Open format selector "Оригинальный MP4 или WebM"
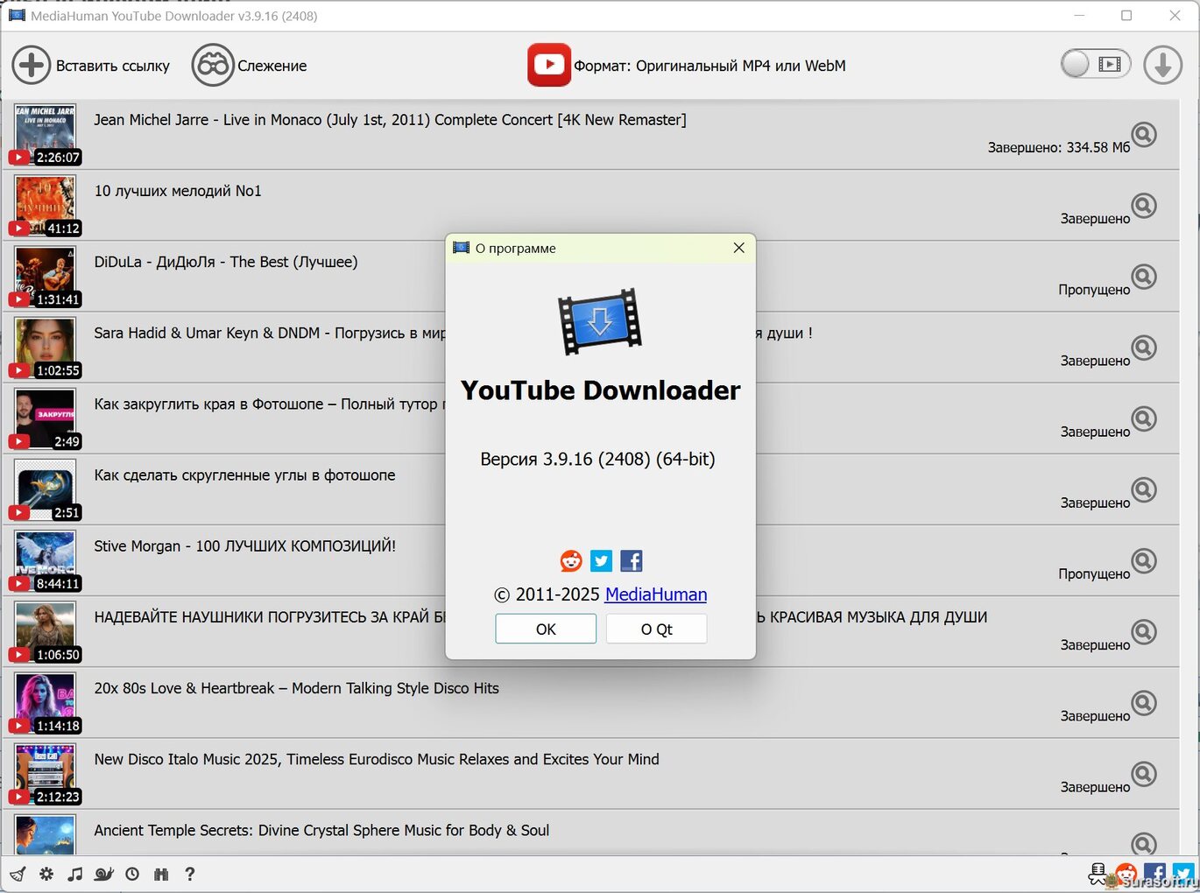 click(709, 66)
